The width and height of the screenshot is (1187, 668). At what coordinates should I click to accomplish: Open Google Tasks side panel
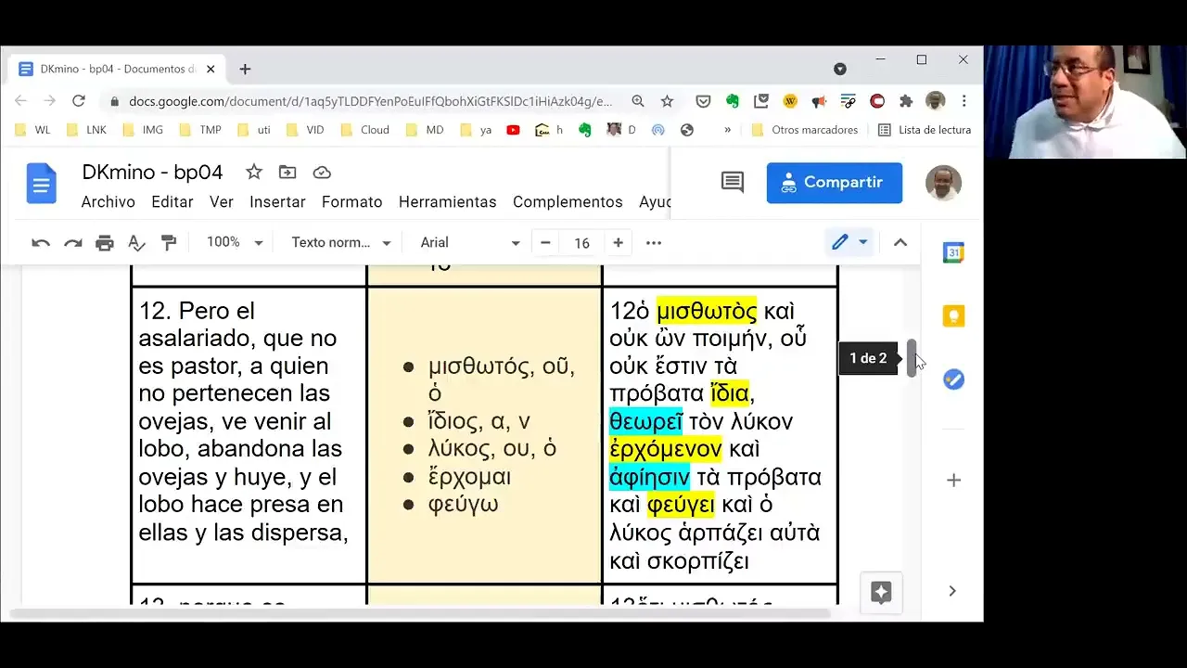(x=953, y=379)
